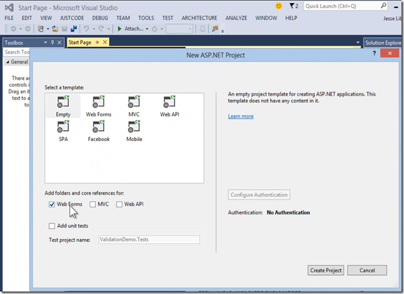This screenshot has height=294, width=404.
Task: Open the New Project dropdown arrow
Action: click(x=48, y=29)
